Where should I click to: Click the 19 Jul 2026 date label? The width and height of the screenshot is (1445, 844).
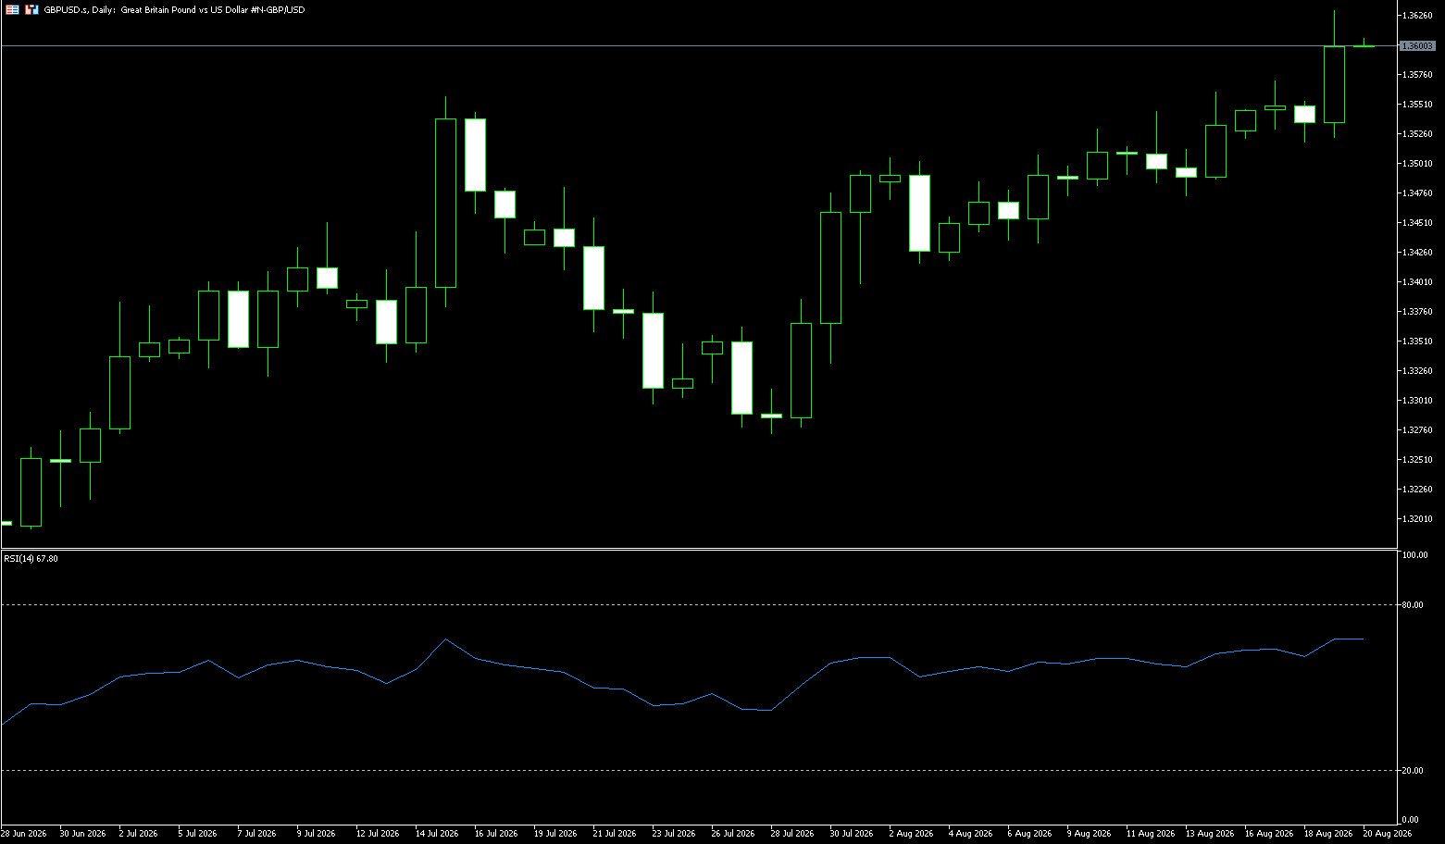coord(555,834)
